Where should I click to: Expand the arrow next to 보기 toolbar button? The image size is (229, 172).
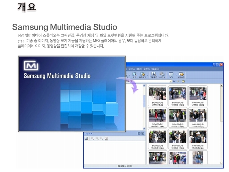point(176,75)
